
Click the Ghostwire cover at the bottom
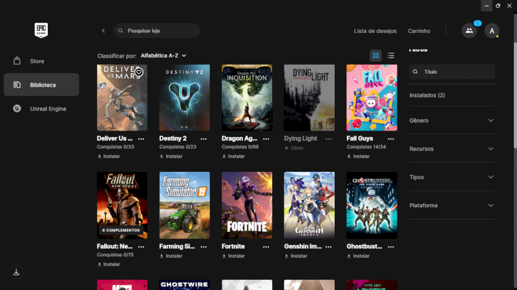pos(184,285)
